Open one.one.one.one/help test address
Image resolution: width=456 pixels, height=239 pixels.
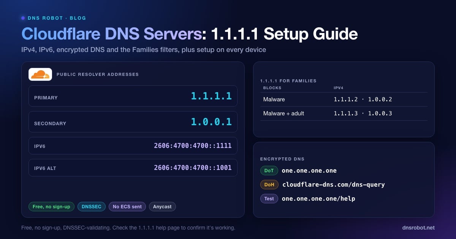coord(318,199)
